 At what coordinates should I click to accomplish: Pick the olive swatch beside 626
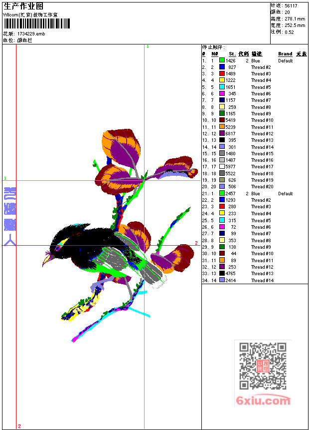click(222, 180)
